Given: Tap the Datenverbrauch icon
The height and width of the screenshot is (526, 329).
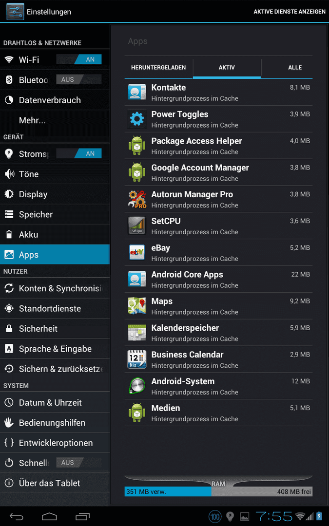Looking at the screenshot, I should [x=9, y=100].
